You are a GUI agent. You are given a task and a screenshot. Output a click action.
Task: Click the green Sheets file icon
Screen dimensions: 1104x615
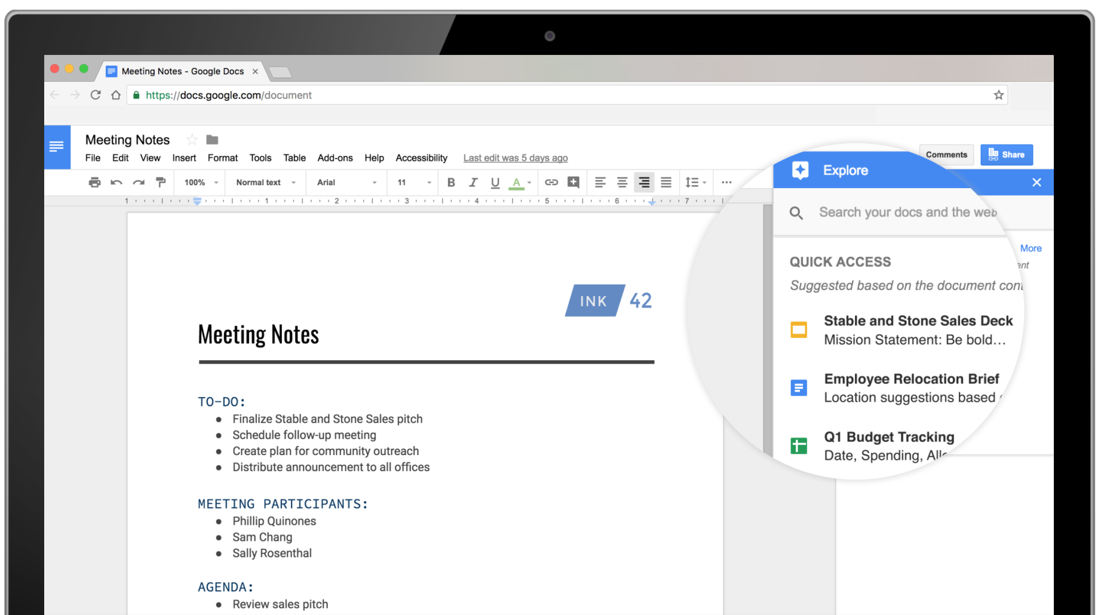pyautogui.click(x=799, y=445)
